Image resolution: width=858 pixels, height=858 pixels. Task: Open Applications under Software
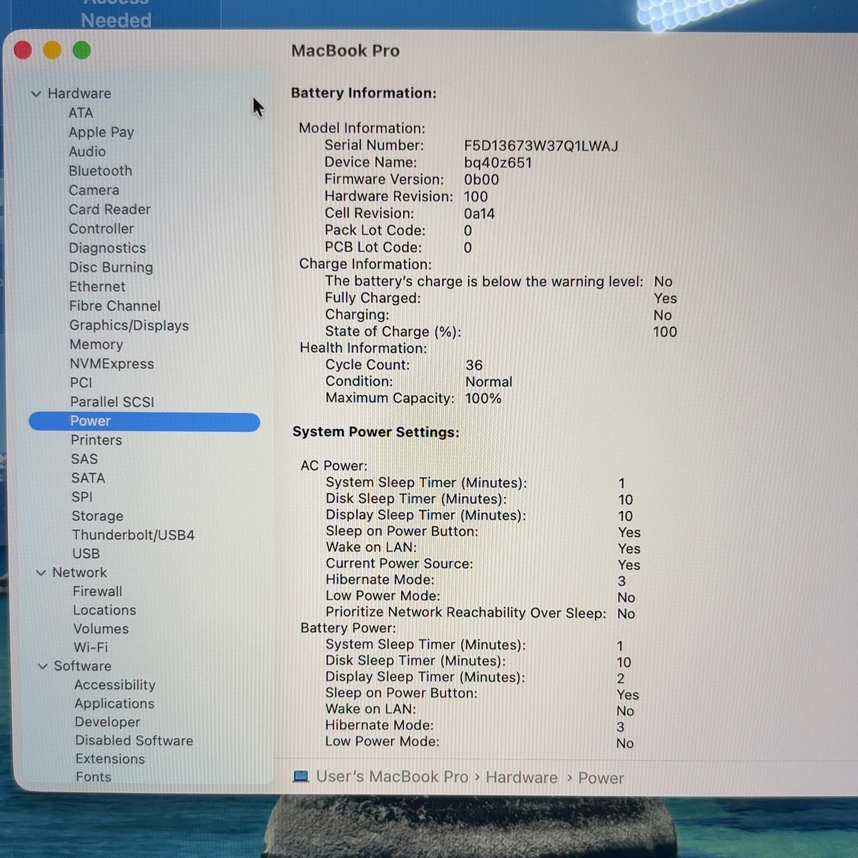click(x=114, y=704)
